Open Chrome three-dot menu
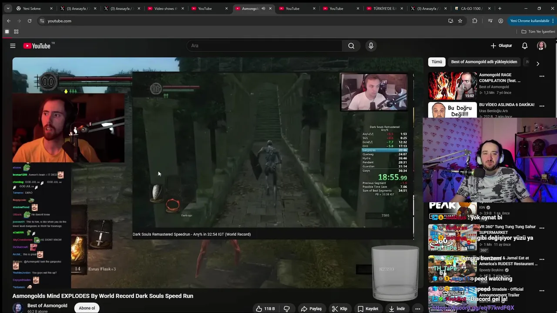 click(553, 21)
